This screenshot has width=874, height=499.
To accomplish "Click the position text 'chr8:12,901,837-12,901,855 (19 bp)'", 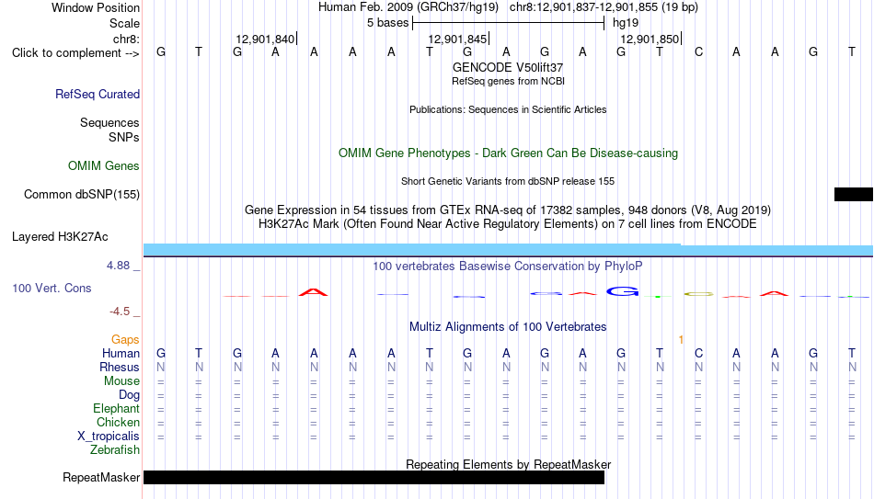I will tap(604, 7).
